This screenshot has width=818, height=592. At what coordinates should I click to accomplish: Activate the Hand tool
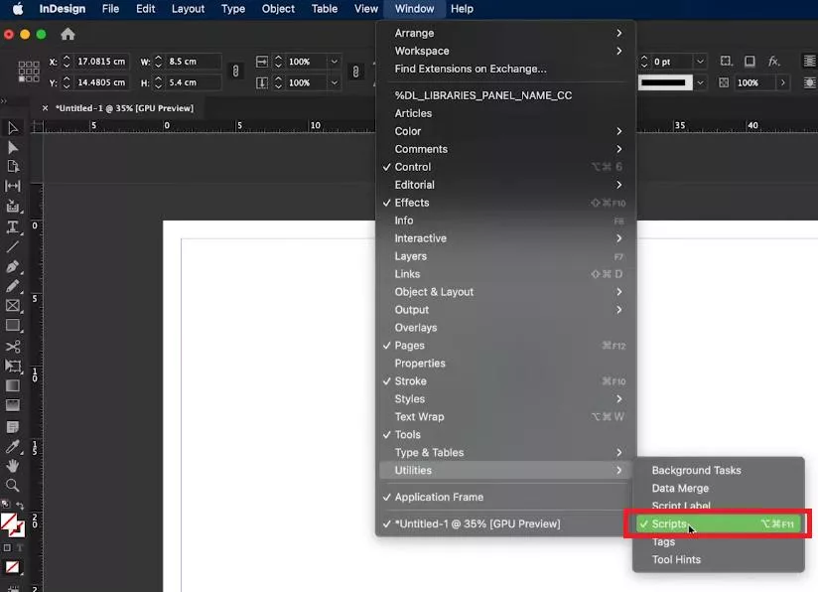click(13, 465)
